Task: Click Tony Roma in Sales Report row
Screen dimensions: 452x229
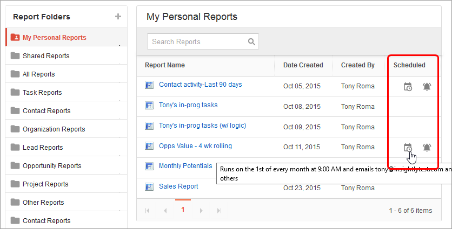Action: point(358,188)
